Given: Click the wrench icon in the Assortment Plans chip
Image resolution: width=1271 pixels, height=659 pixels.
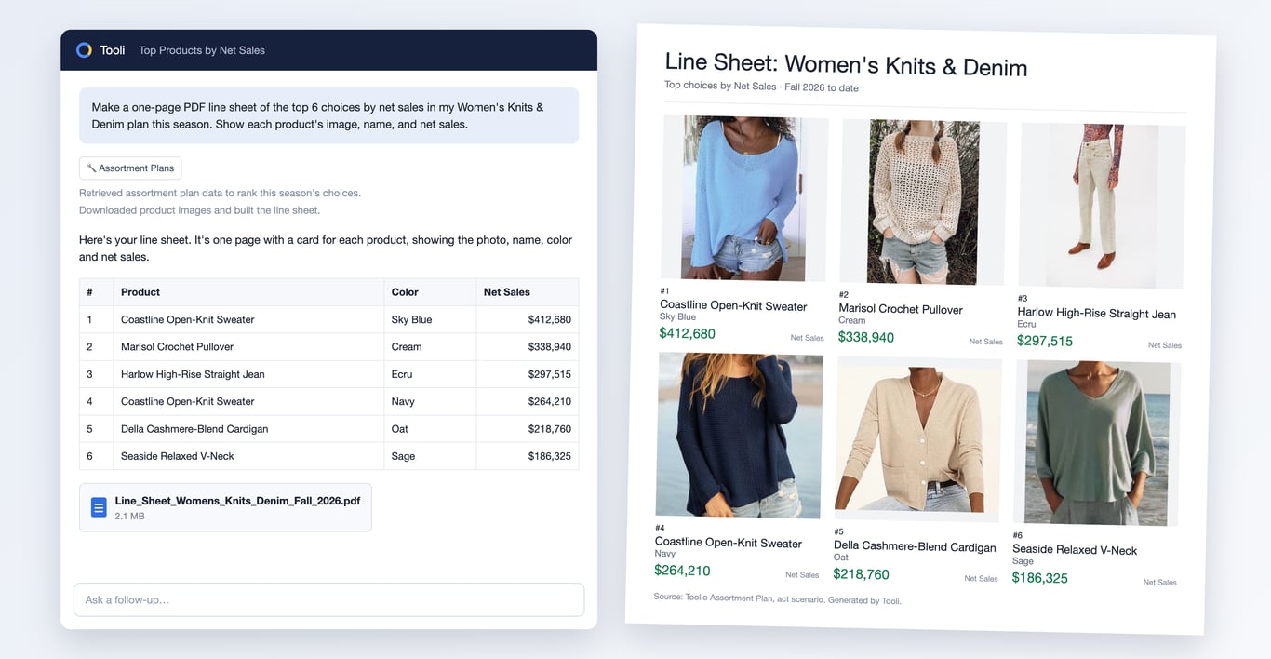Looking at the screenshot, I should coord(91,168).
